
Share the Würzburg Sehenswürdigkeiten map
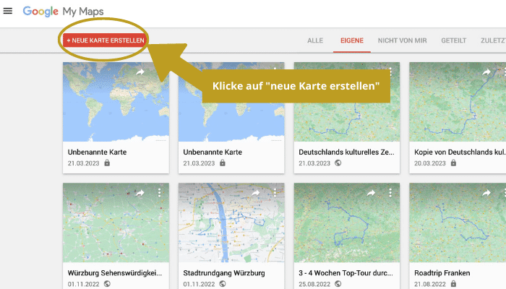(140, 193)
